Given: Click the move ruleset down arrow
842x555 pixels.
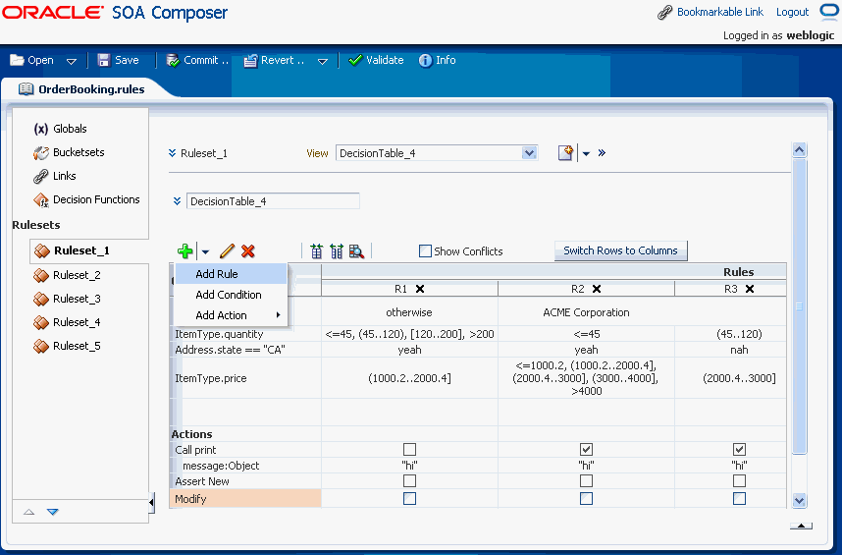Looking at the screenshot, I should (x=53, y=512).
